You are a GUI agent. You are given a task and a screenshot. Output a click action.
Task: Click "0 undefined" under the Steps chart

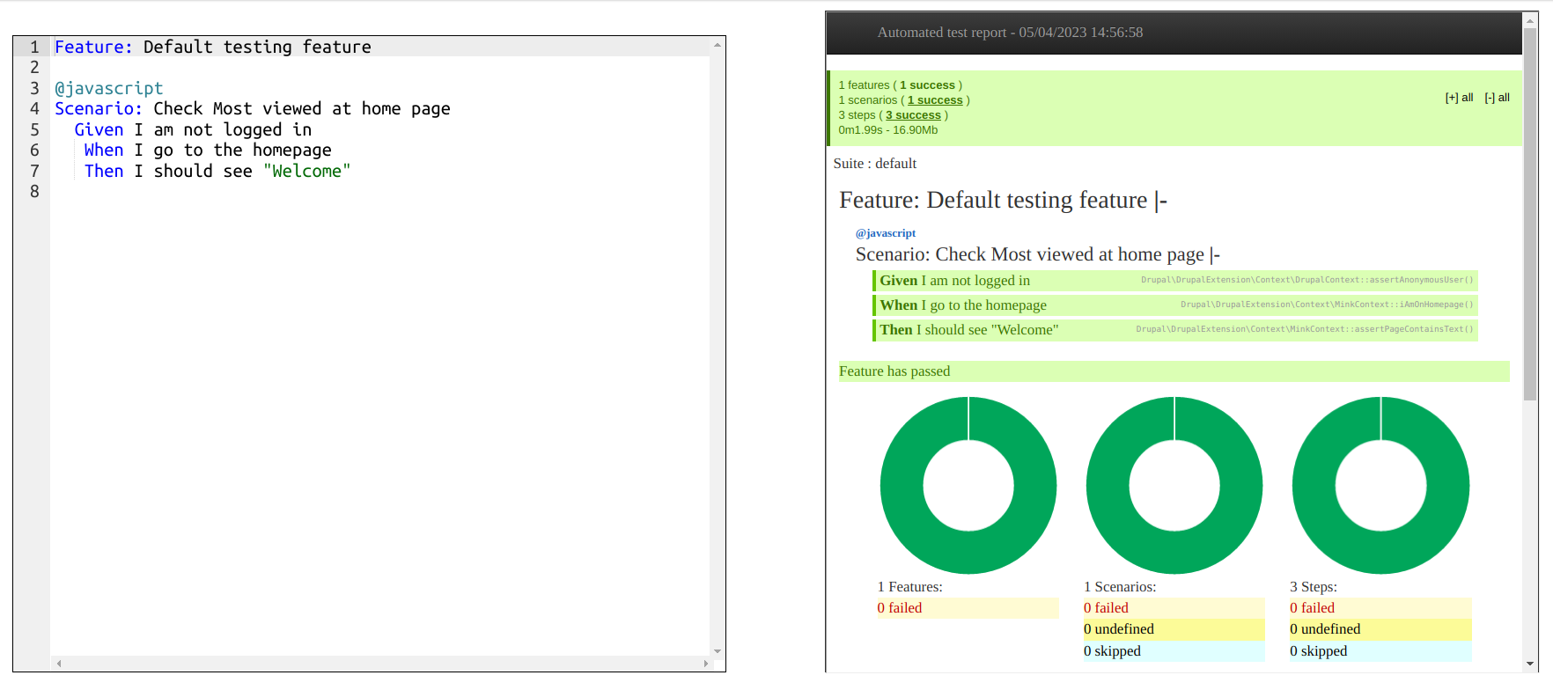click(x=1380, y=629)
